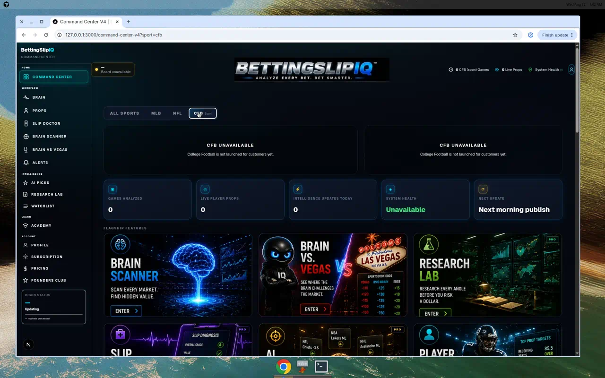Click the Slip Doctor feature card thumbnail

[x=178, y=340]
